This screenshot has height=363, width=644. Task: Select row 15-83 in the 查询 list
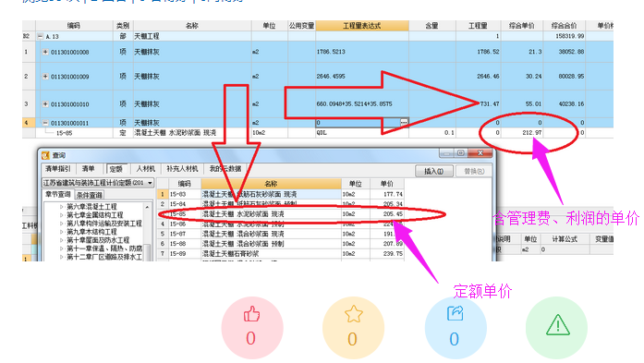pyautogui.click(x=281, y=194)
